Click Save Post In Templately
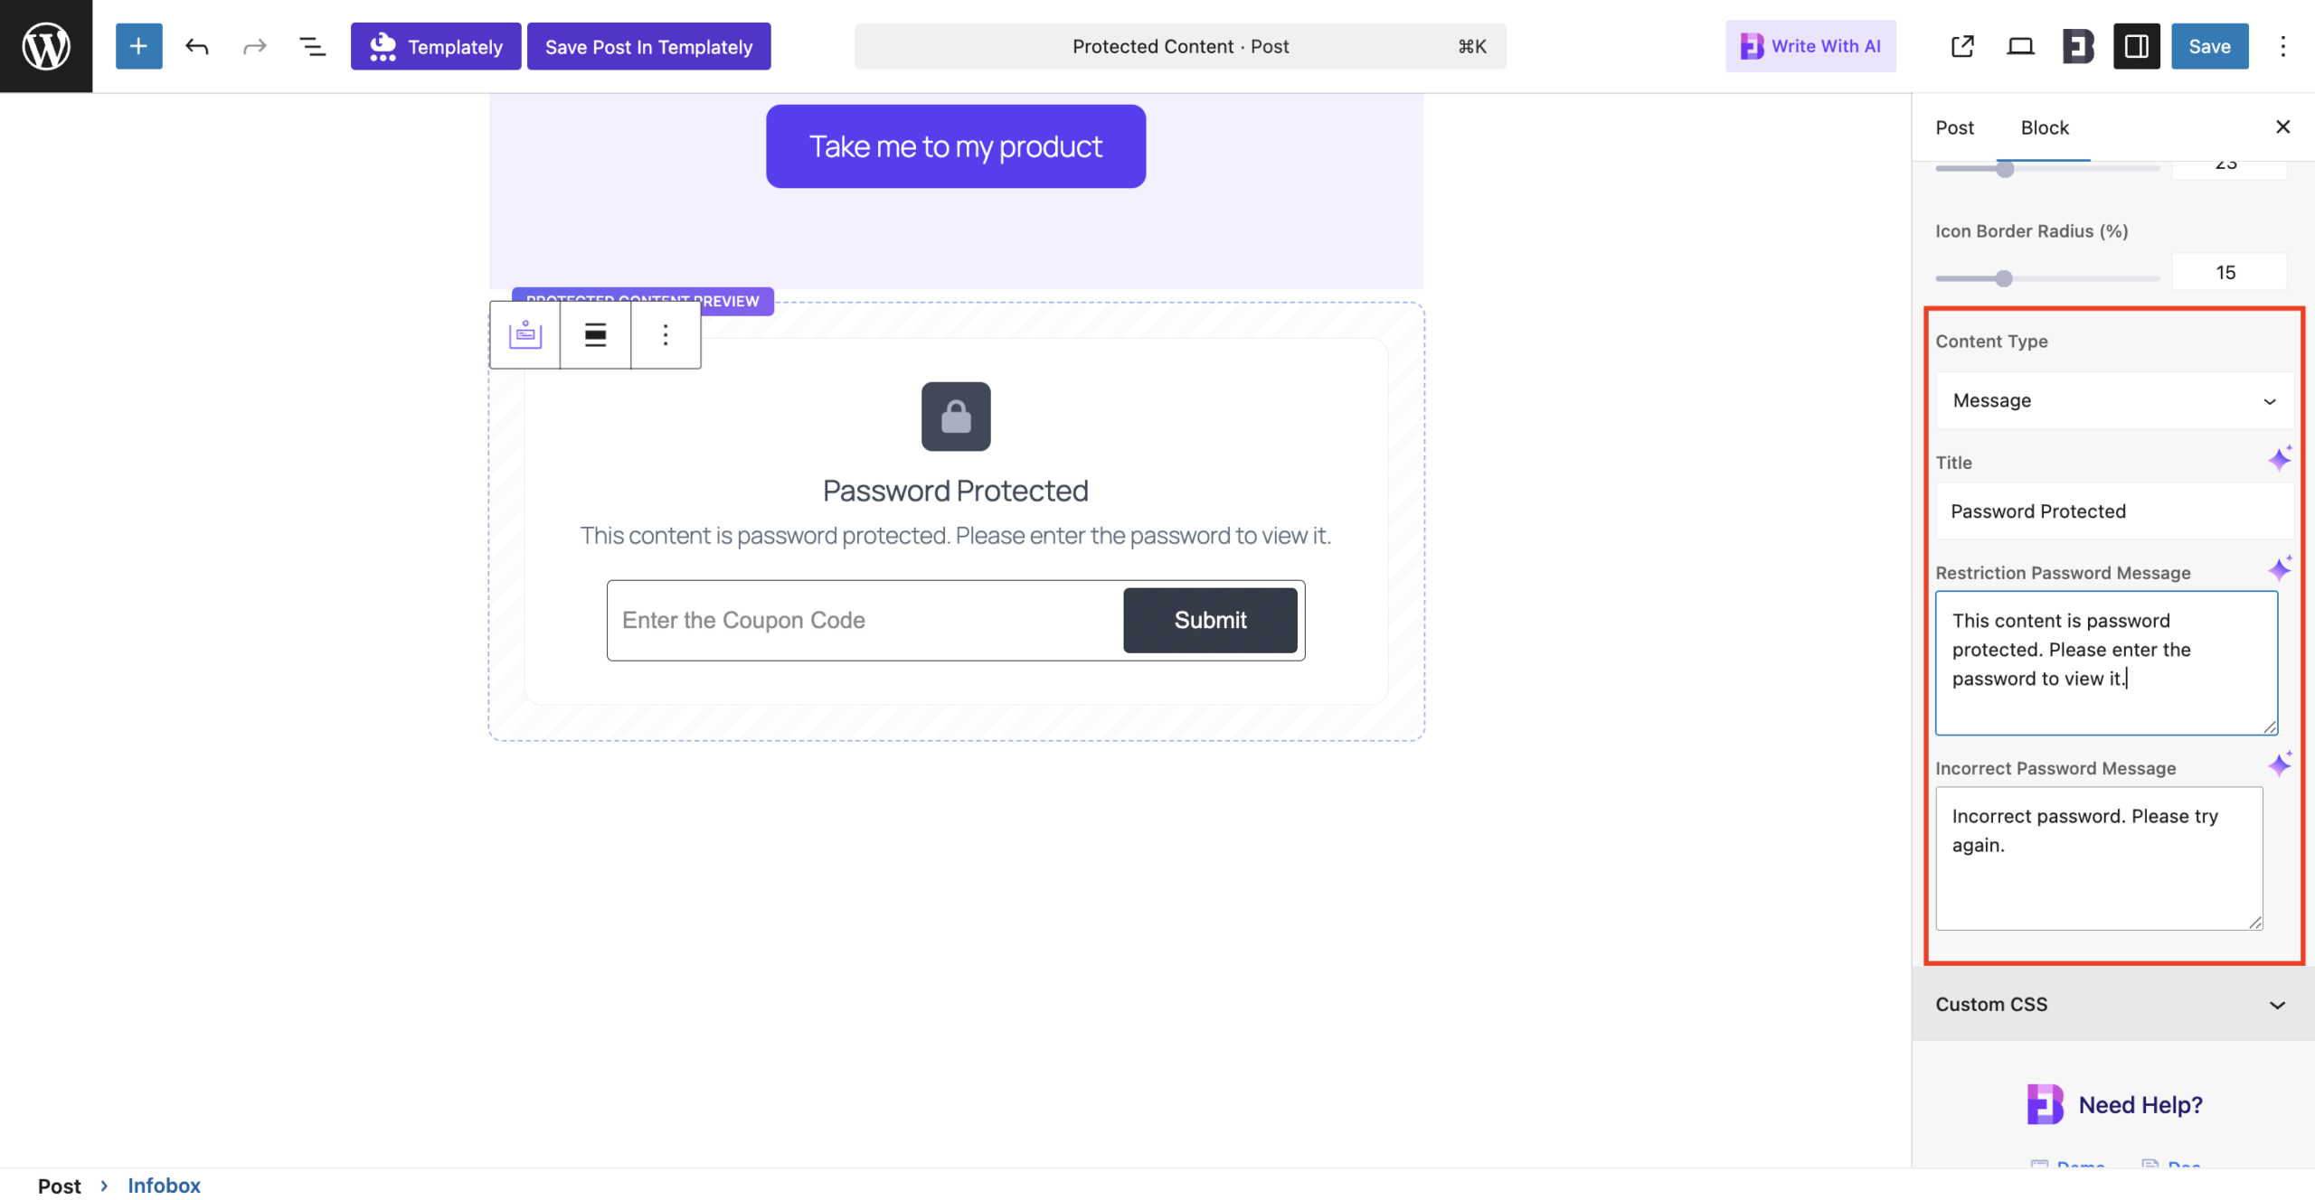This screenshot has width=2315, height=1200. [x=648, y=46]
